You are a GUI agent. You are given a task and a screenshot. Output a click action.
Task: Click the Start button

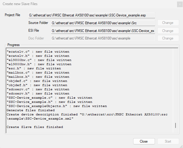point(168,141)
